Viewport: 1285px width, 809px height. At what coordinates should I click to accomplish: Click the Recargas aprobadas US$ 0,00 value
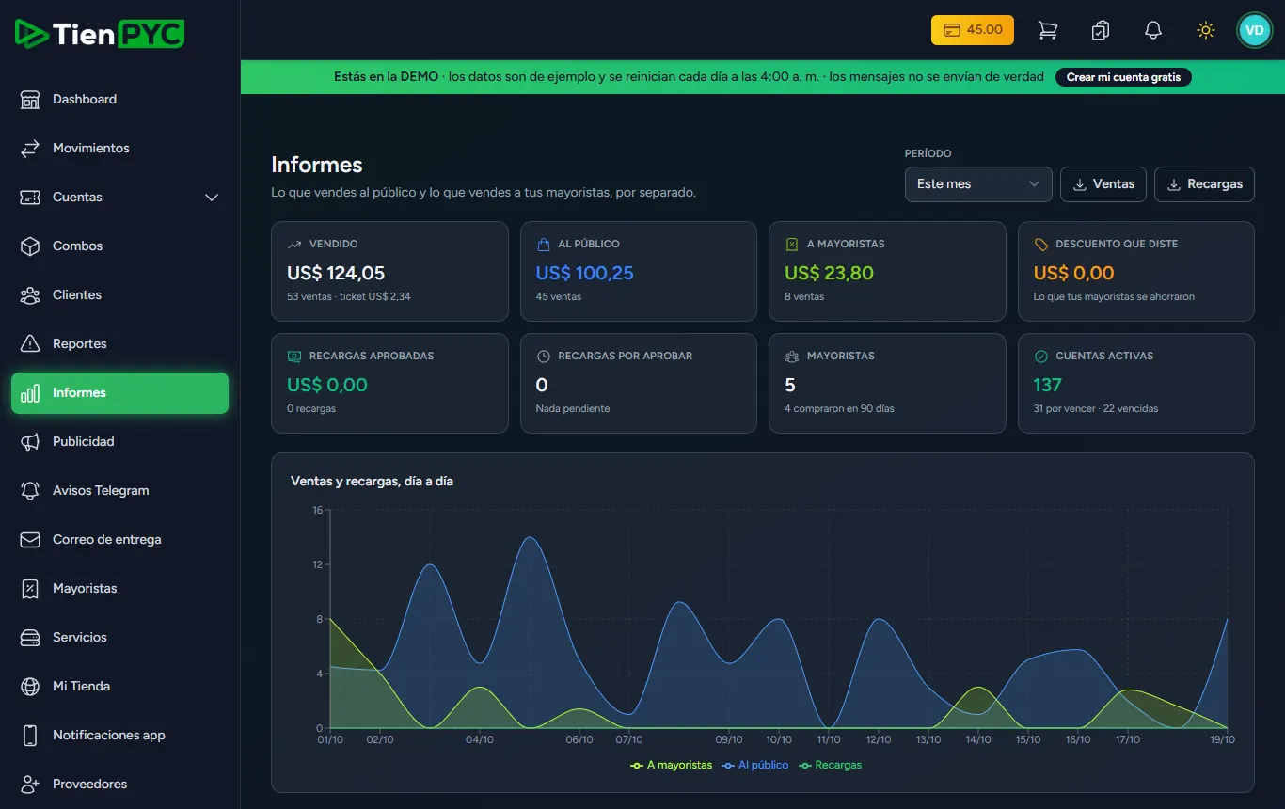pyautogui.click(x=327, y=386)
